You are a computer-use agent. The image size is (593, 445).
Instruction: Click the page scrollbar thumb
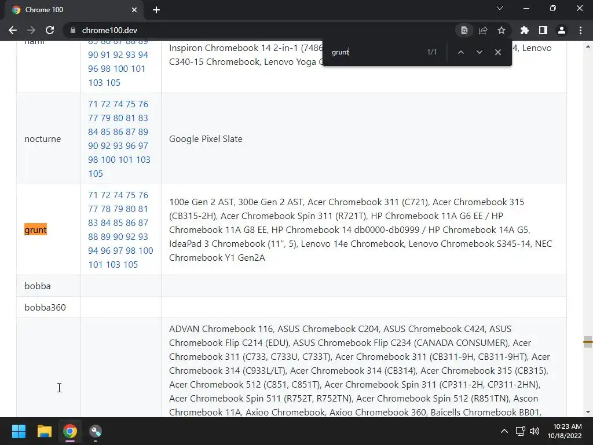pyautogui.click(x=588, y=342)
